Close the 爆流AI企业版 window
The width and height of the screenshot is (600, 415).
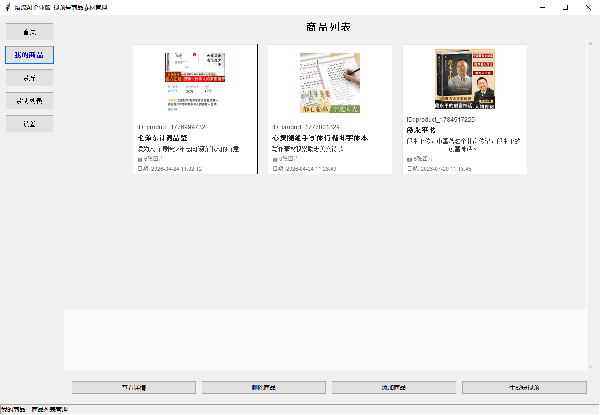(x=588, y=7)
